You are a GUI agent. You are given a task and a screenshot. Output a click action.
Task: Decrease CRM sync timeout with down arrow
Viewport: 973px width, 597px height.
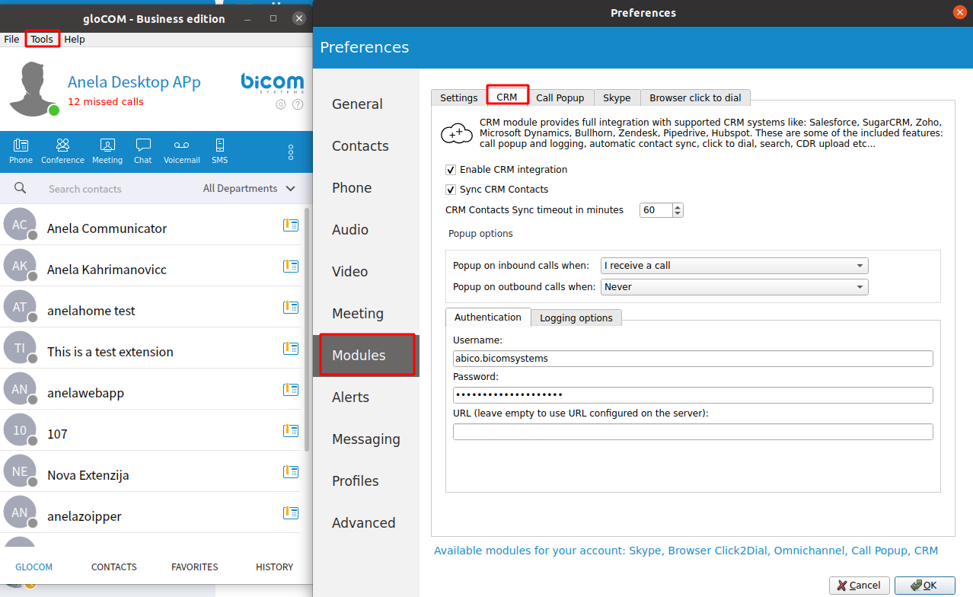click(678, 214)
